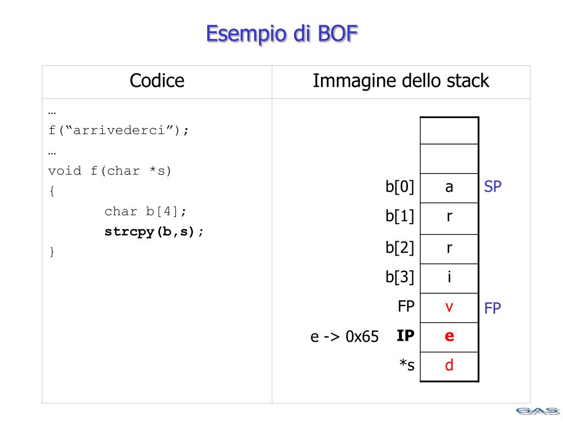The width and height of the screenshot is (563, 422).
Task: Click the f(“arrivederci”); code line
Action: pyautogui.click(x=119, y=130)
